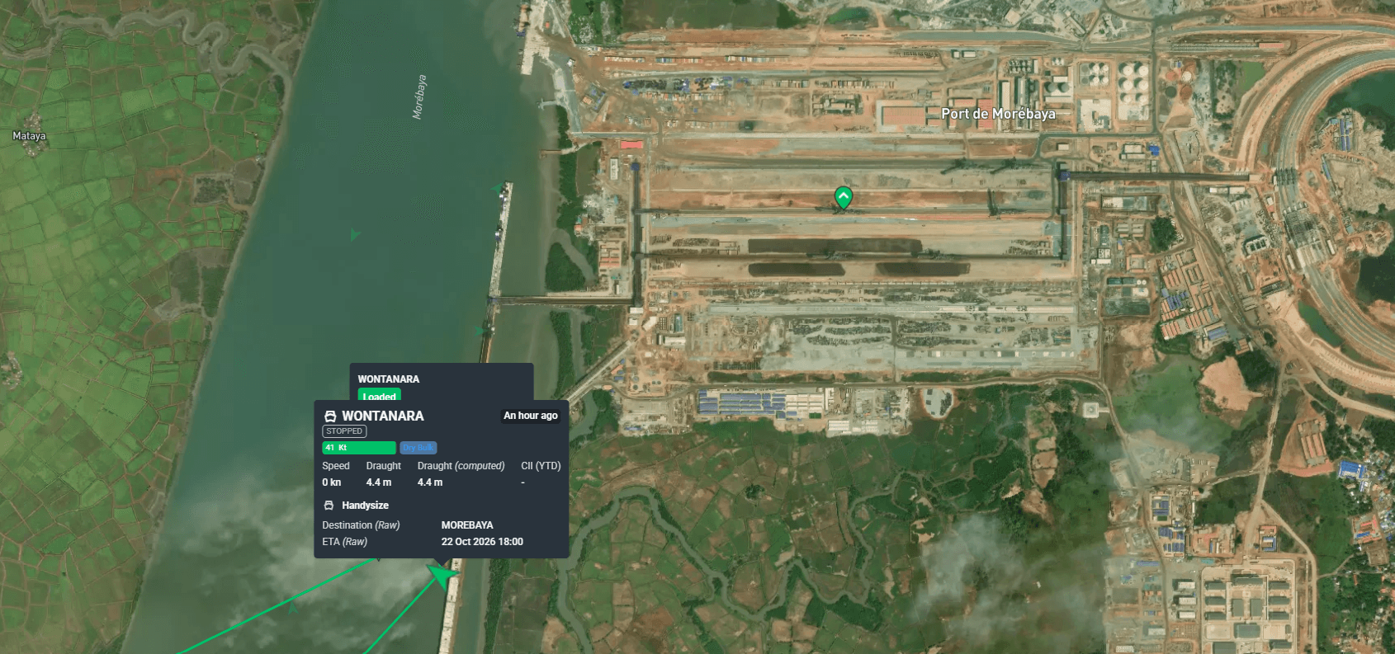1395x654 pixels.
Task: Click the destination value "MOREBAYA"
Action: (x=467, y=525)
